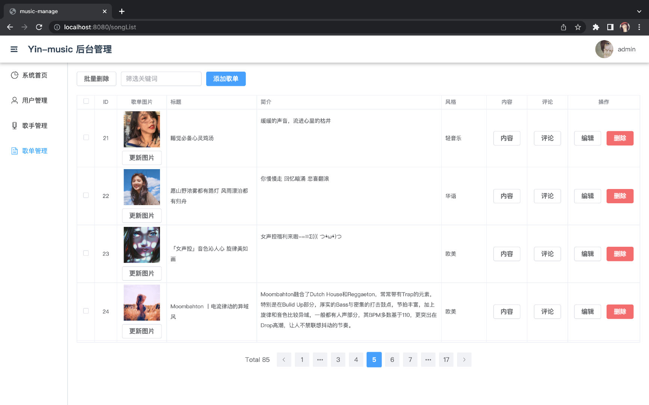
Task: Delete song list 22 with 删除 button
Action: click(x=620, y=196)
